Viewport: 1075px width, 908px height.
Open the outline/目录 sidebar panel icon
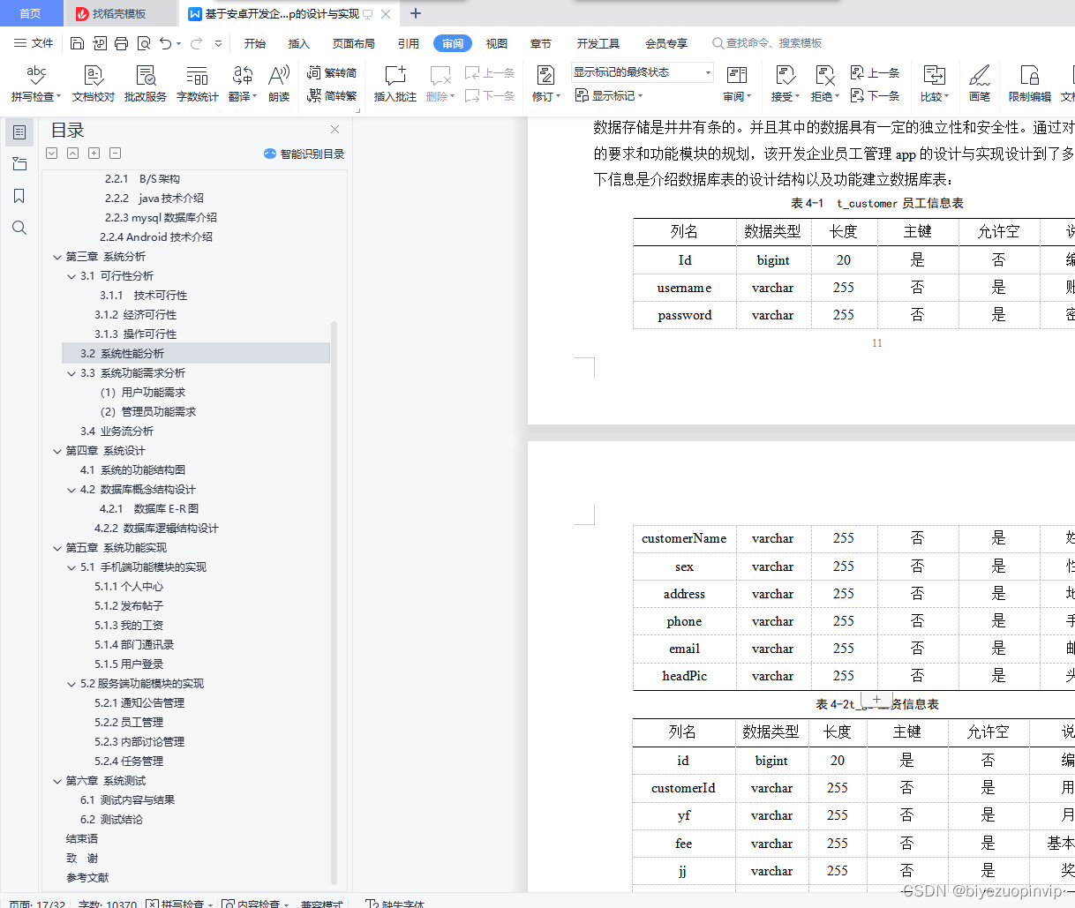pyautogui.click(x=19, y=132)
